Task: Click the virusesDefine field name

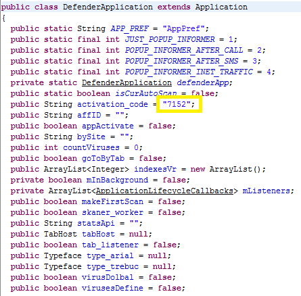Action: (112, 289)
